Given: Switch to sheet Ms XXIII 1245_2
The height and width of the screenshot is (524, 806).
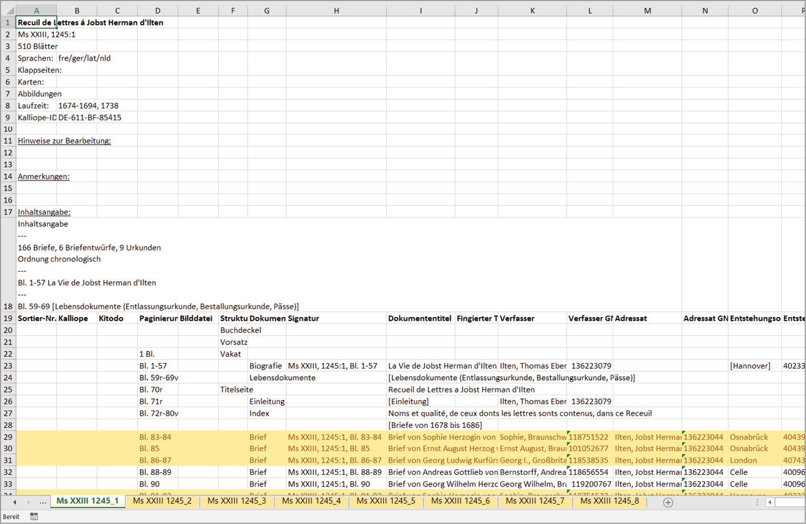Looking at the screenshot, I should pyautogui.click(x=162, y=501).
